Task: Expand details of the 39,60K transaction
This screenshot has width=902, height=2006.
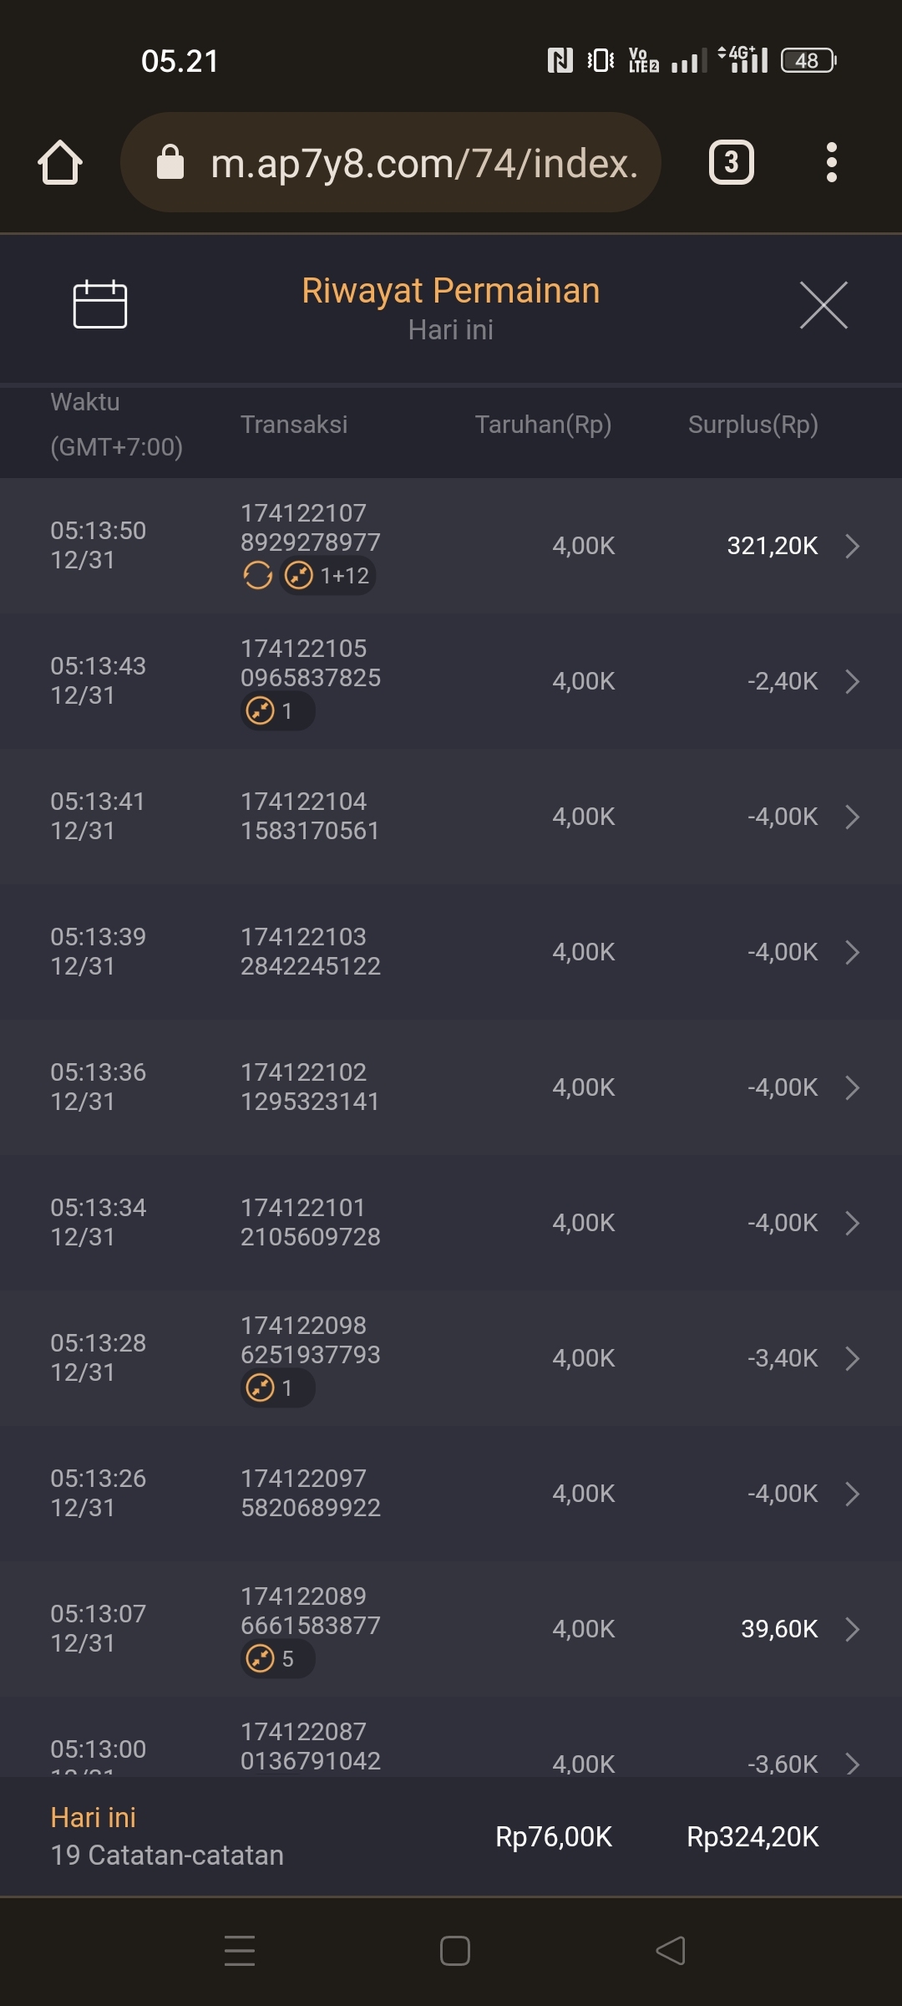Action: click(852, 1629)
